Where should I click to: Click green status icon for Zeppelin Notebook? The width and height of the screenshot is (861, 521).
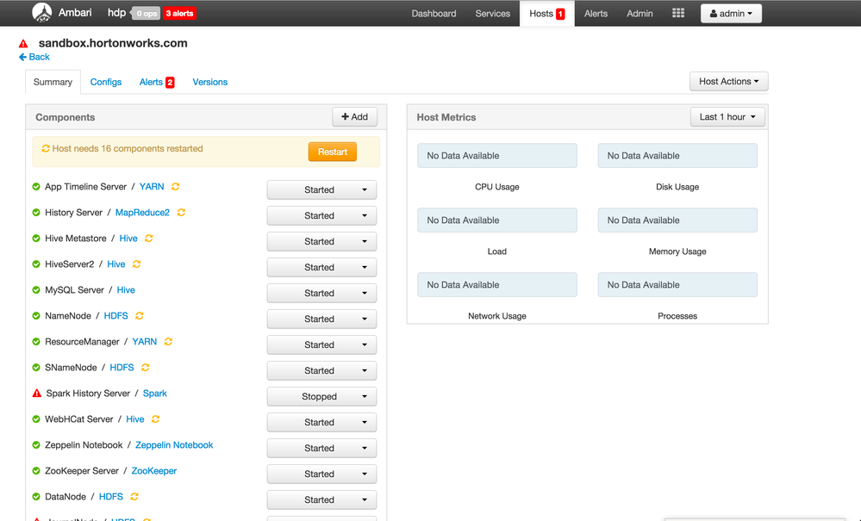pos(36,444)
